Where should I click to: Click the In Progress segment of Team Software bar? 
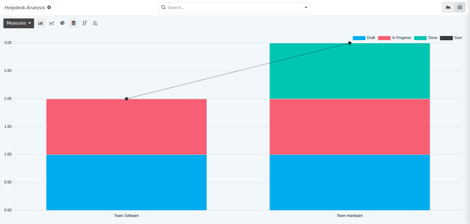[126, 127]
